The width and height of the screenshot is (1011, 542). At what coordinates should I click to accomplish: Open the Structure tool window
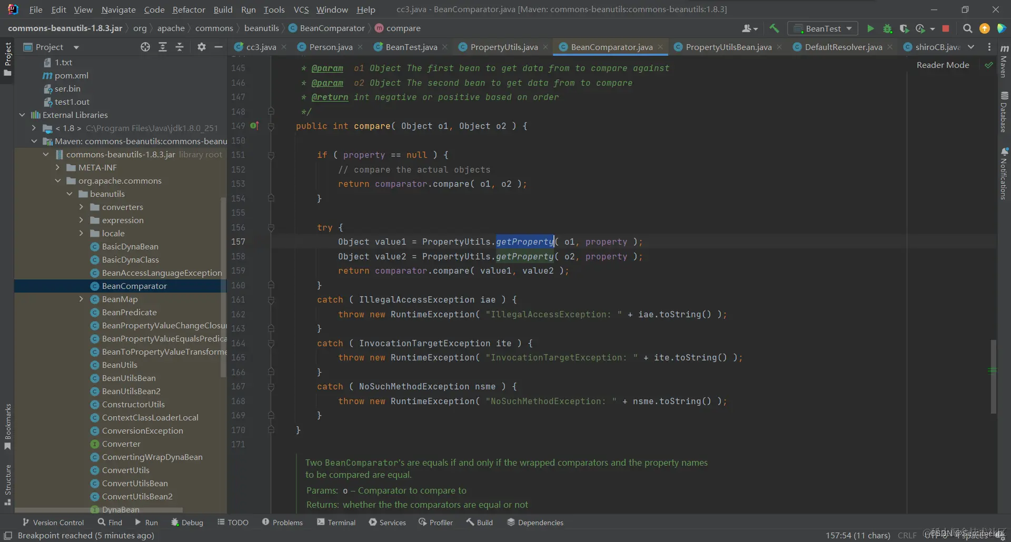7,485
